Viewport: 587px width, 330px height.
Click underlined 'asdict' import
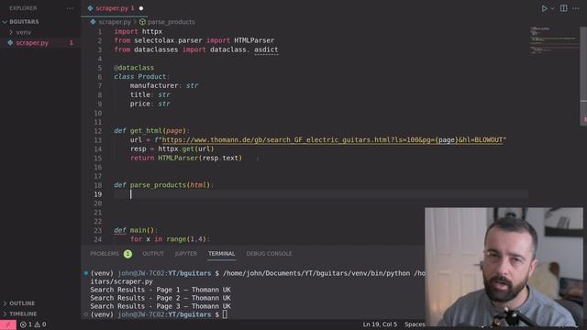266,49
